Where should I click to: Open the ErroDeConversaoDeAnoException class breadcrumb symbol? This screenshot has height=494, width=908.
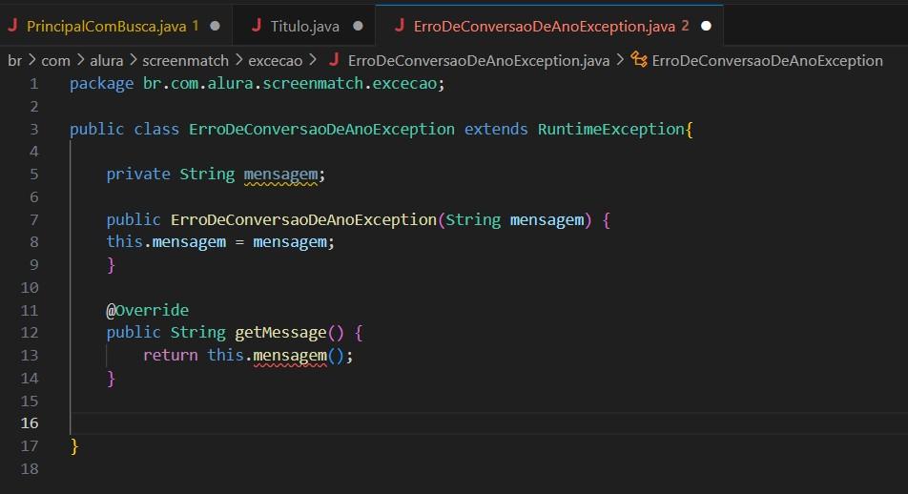click(767, 61)
